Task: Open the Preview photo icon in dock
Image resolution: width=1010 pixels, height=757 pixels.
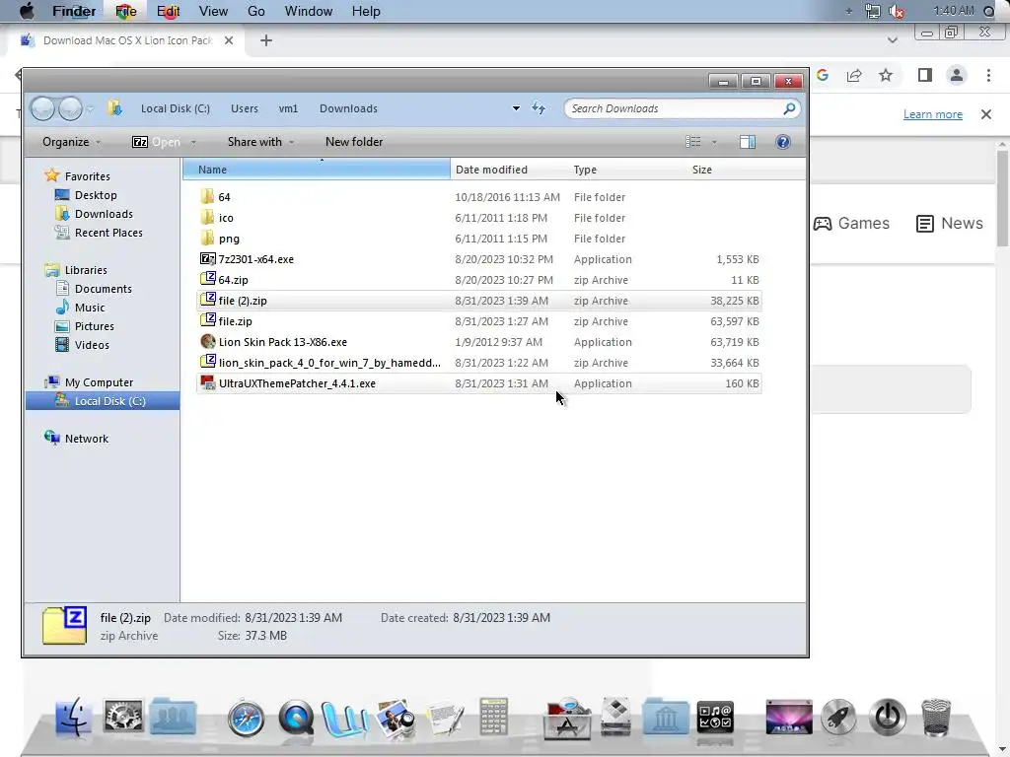Action: pyautogui.click(x=396, y=719)
